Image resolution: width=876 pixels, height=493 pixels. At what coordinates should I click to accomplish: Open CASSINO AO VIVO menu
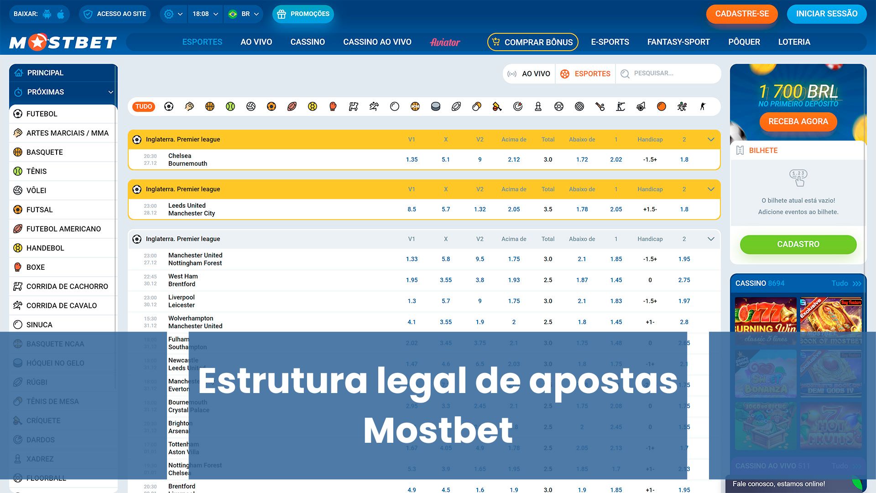click(x=377, y=42)
